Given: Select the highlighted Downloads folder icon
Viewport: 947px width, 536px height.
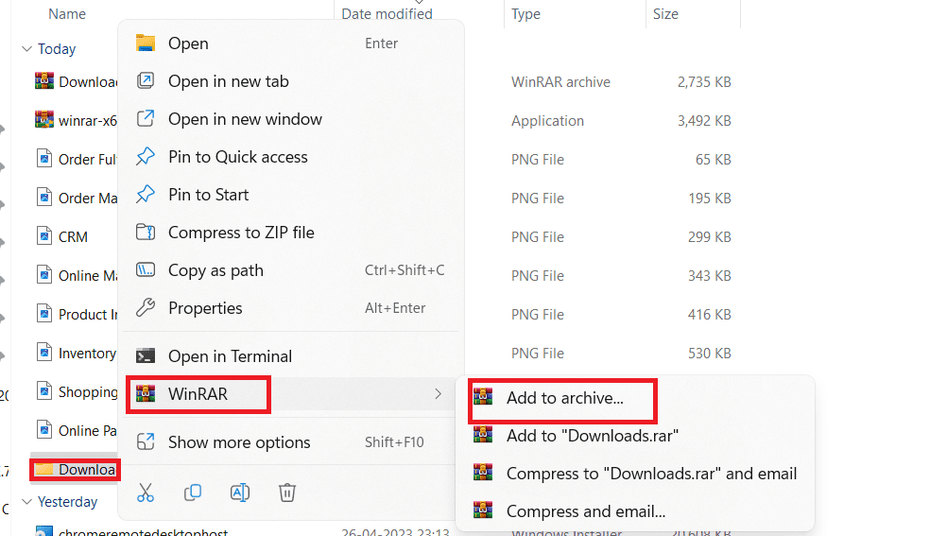Looking at the screenshot, I should 43,470.
